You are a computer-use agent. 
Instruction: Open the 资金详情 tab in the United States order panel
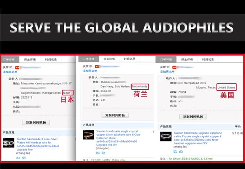click(187, 59)
